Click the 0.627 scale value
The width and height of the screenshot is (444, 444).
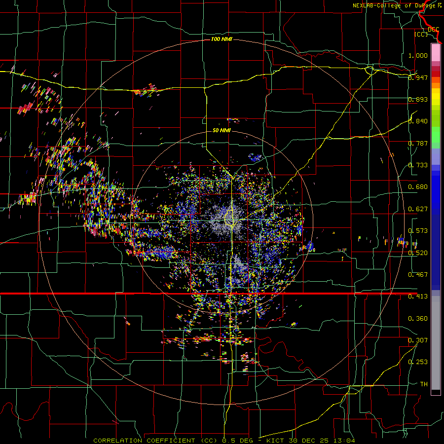[x=418, y=209]
